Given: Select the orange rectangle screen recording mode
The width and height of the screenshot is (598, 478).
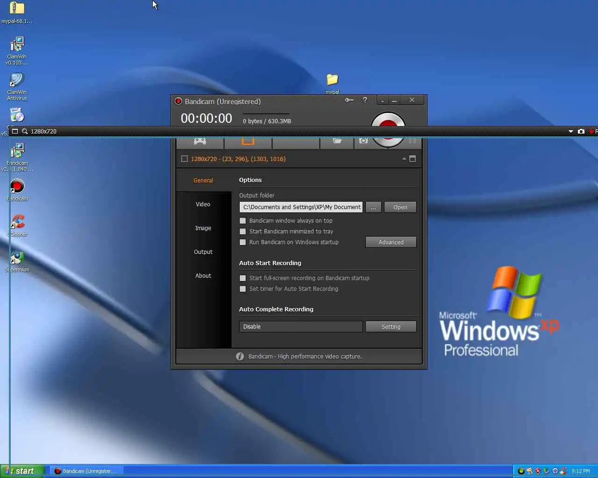Looking at the screenshot, I should click(x=248, y=141).
